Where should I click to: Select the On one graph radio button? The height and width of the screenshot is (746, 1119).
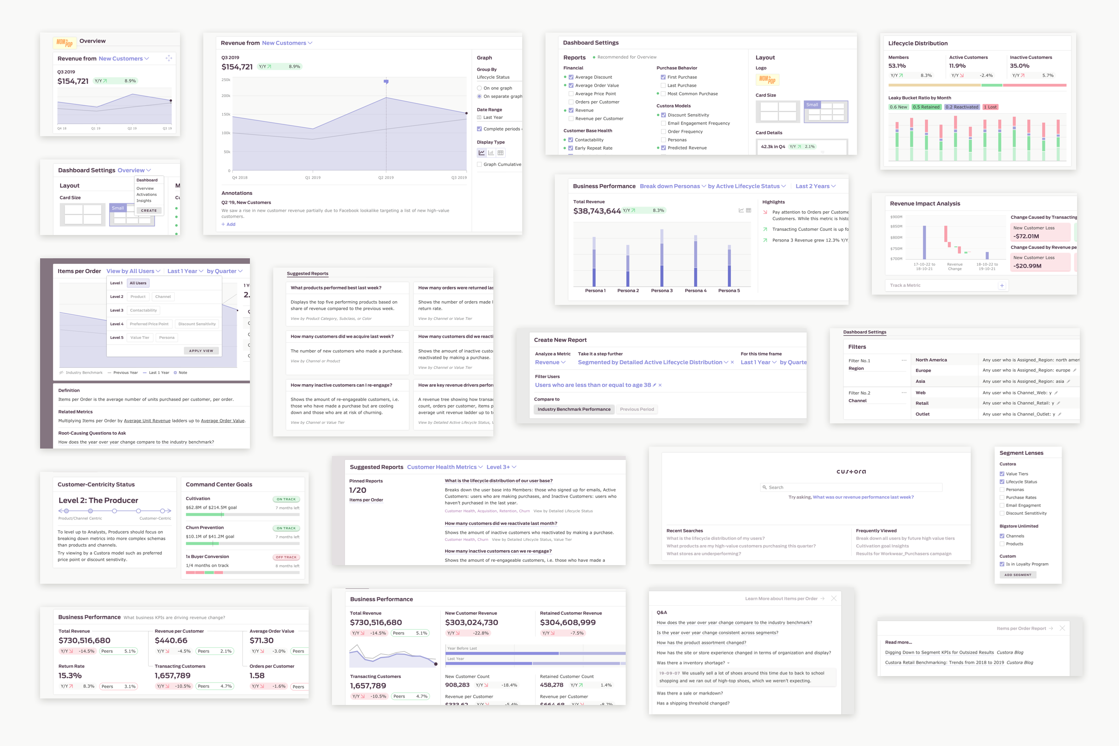[479, 88]
